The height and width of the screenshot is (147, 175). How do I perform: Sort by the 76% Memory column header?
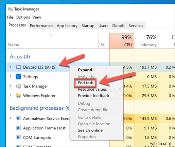(146, 41)
